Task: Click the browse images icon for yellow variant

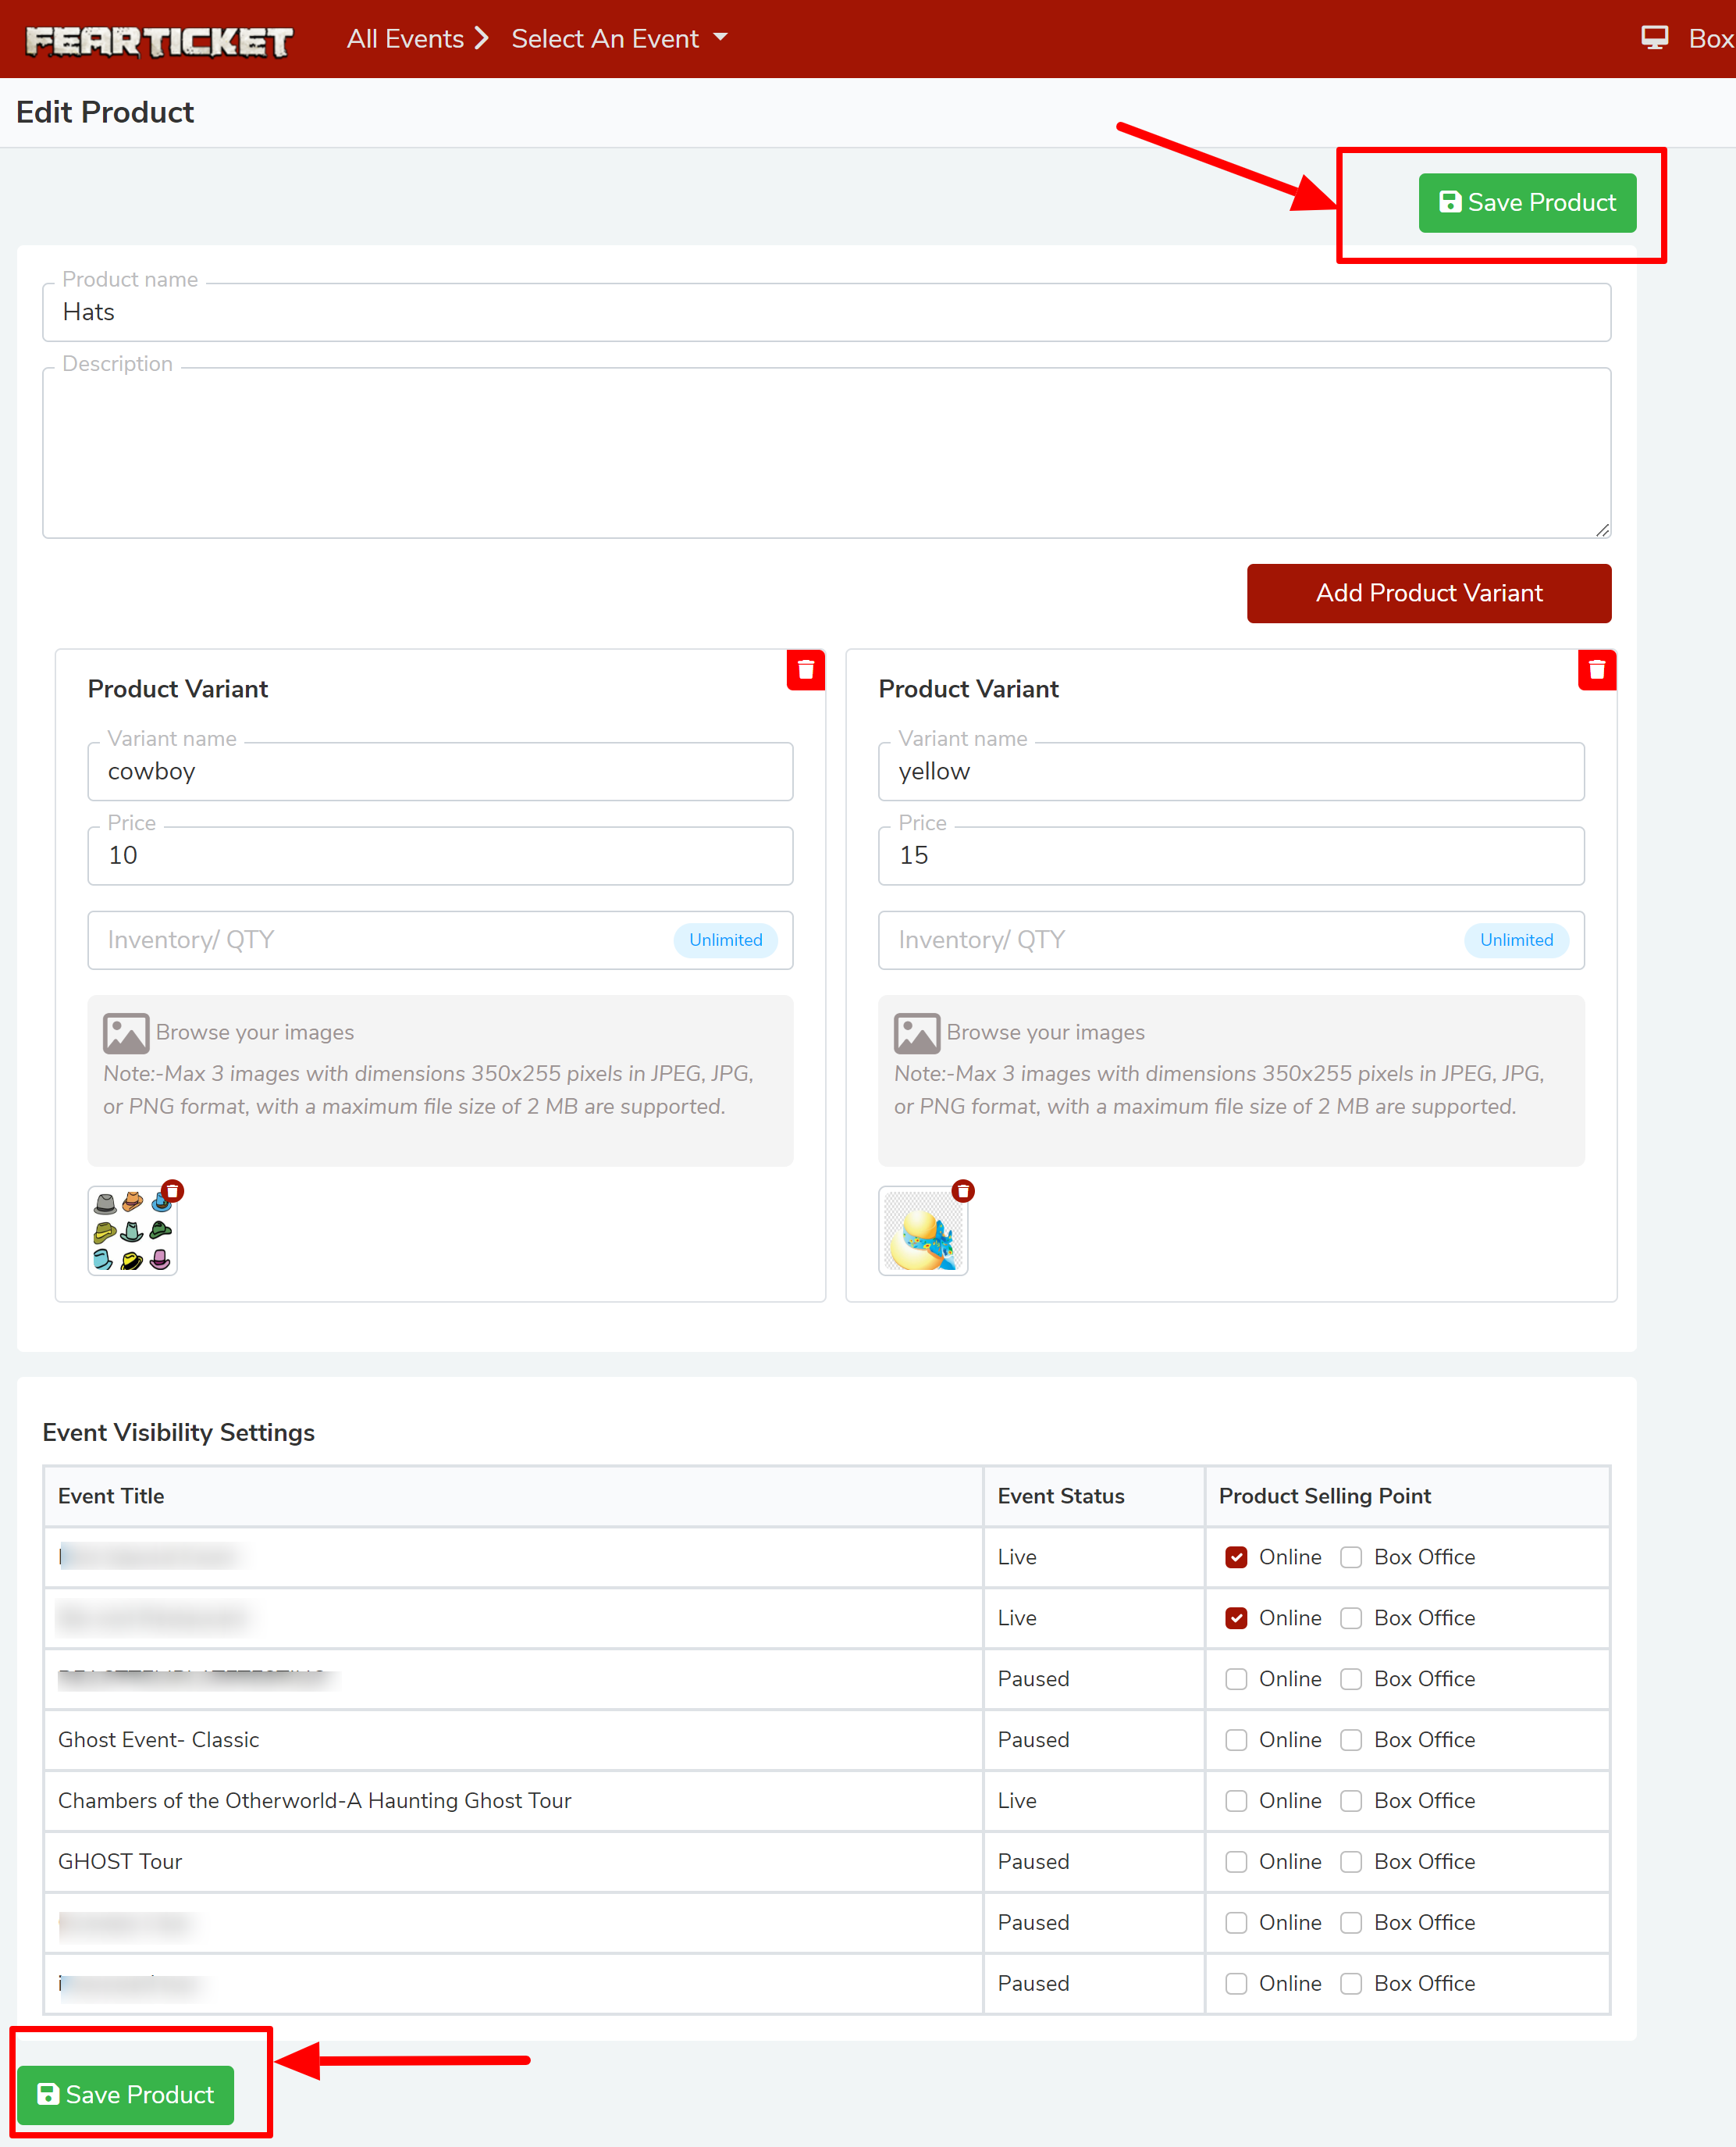Action: point(916,1032)
